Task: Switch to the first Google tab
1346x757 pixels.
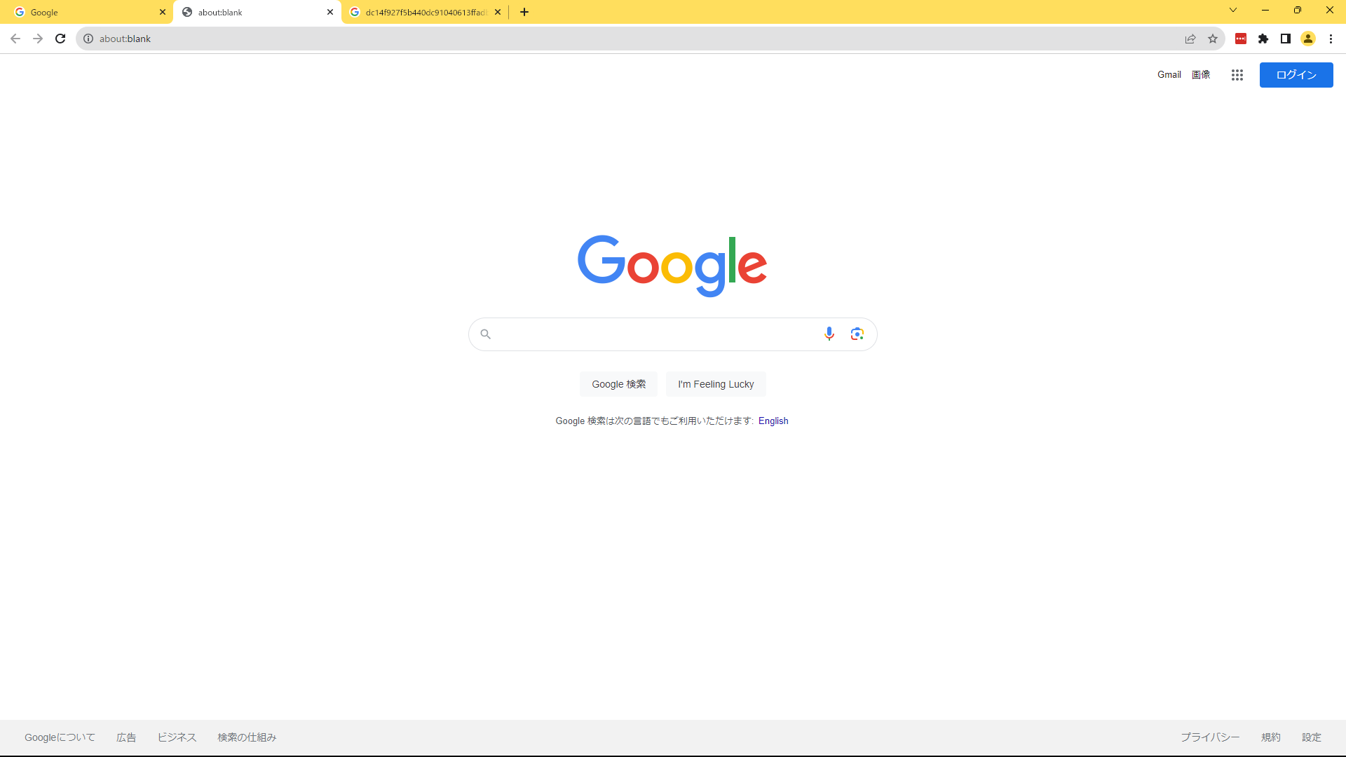Action: click(x=84, y=12)
